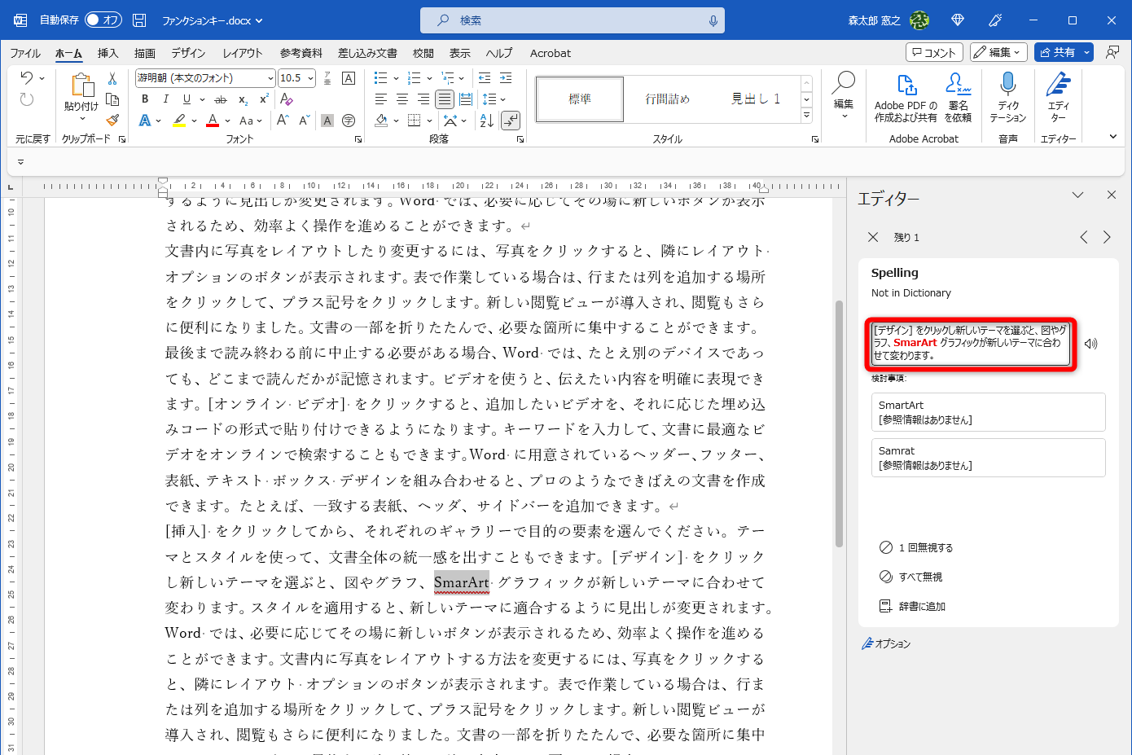Apply center text alignment
1132x755 pixels.
(402, 99)
